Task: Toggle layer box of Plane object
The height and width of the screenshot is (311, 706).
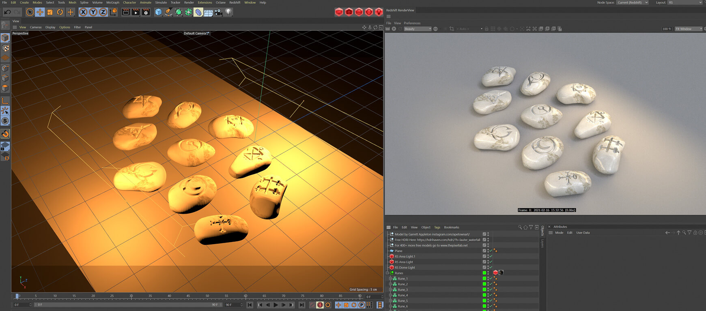Action: point(484,251)
